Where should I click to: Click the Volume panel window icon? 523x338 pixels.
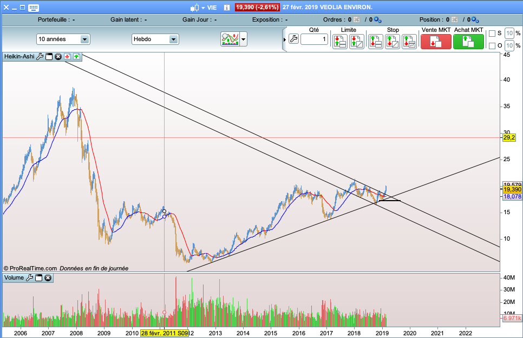38,277
